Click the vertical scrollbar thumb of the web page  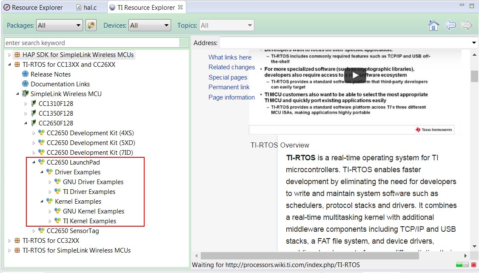pos(474,76)
